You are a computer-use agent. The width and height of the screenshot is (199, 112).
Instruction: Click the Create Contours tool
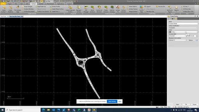click(x=106, y=9)
